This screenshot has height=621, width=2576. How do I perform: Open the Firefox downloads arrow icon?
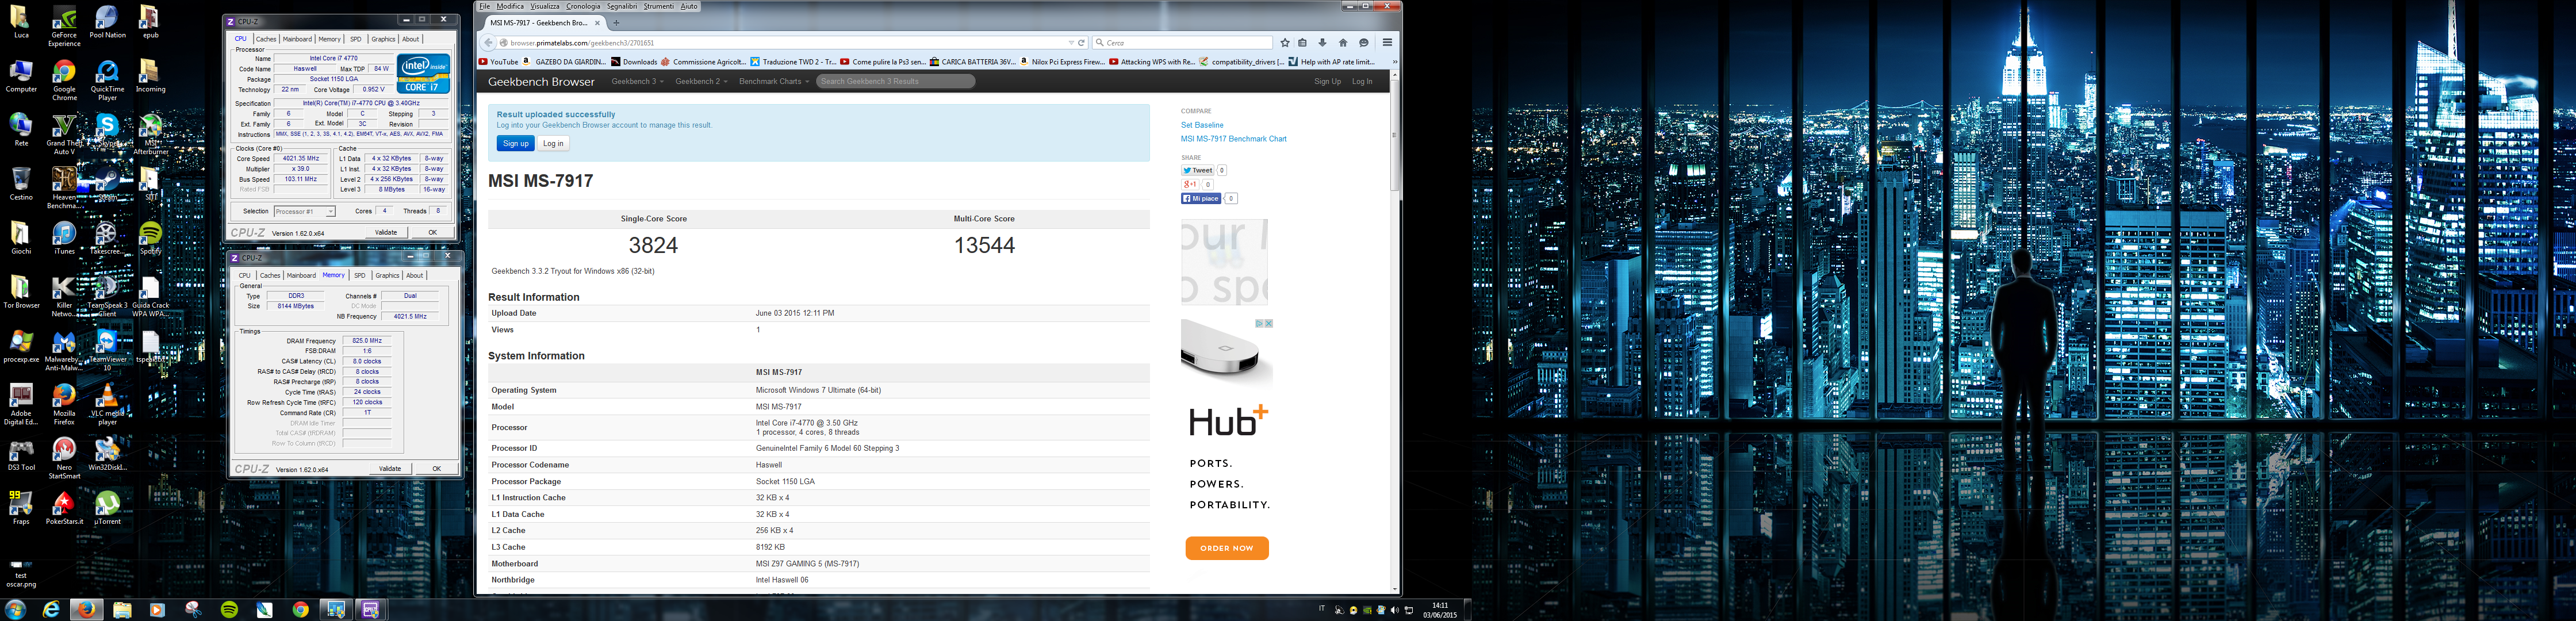pos(1322,43)
